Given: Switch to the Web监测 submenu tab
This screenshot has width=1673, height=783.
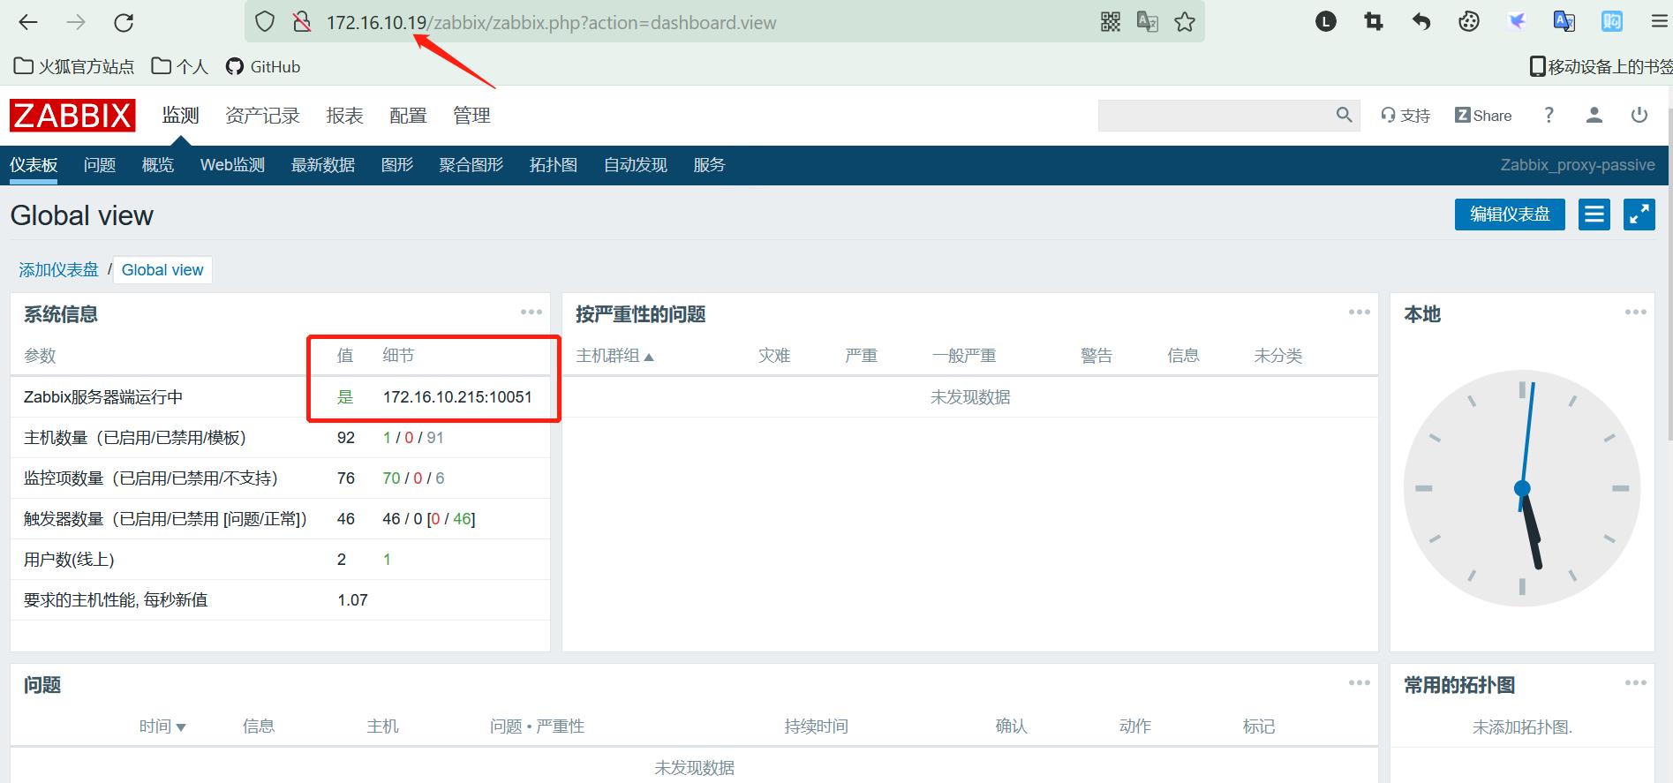Looking at the screenshot, I should click(232, 165).
